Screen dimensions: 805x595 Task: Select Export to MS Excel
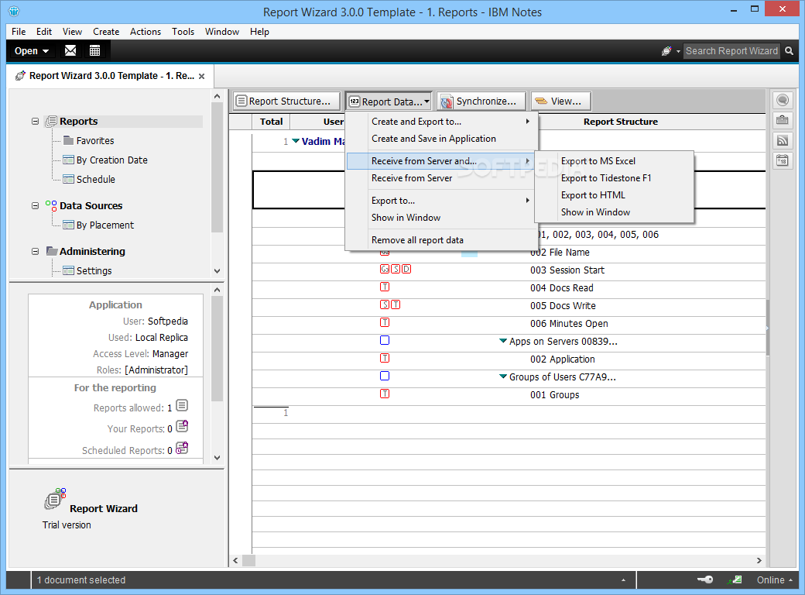[x=614, y=161]
